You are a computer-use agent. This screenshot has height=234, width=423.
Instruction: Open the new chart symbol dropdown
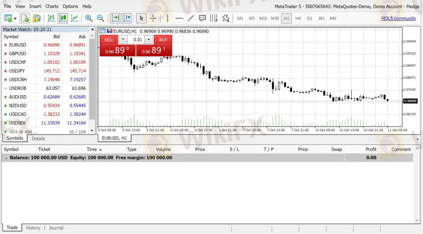click(16, 18)
